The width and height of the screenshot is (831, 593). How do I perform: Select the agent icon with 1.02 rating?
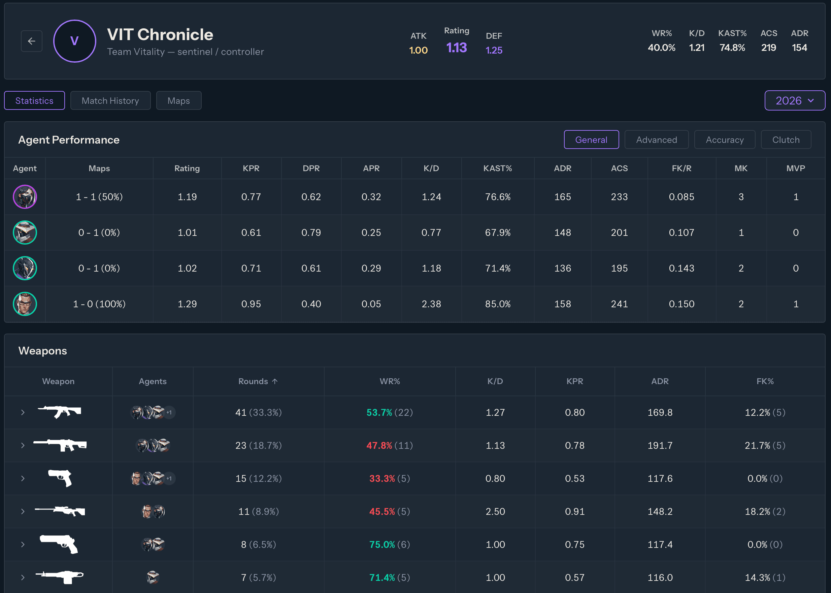pyautogui.click(x=25, y=269)
